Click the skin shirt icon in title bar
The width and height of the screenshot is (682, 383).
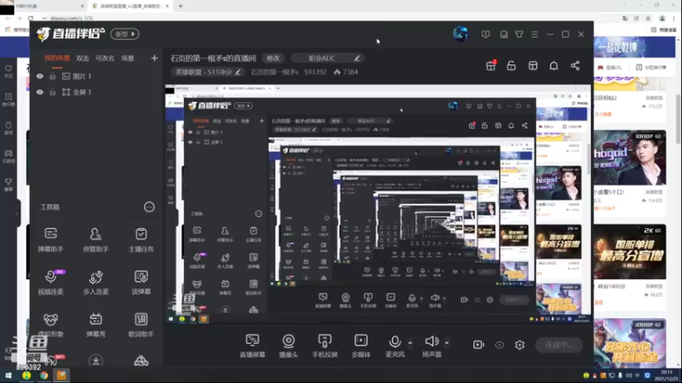[519, 34]
